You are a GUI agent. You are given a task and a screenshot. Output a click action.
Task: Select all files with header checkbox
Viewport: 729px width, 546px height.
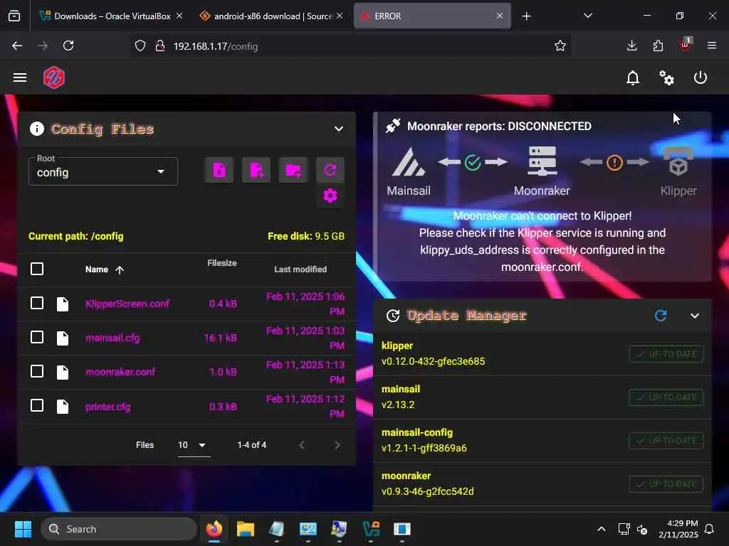[x=37, y=269]
